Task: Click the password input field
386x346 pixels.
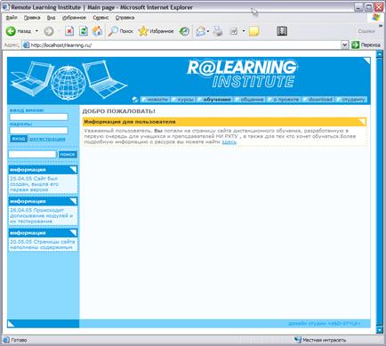Action: point(39,130)
